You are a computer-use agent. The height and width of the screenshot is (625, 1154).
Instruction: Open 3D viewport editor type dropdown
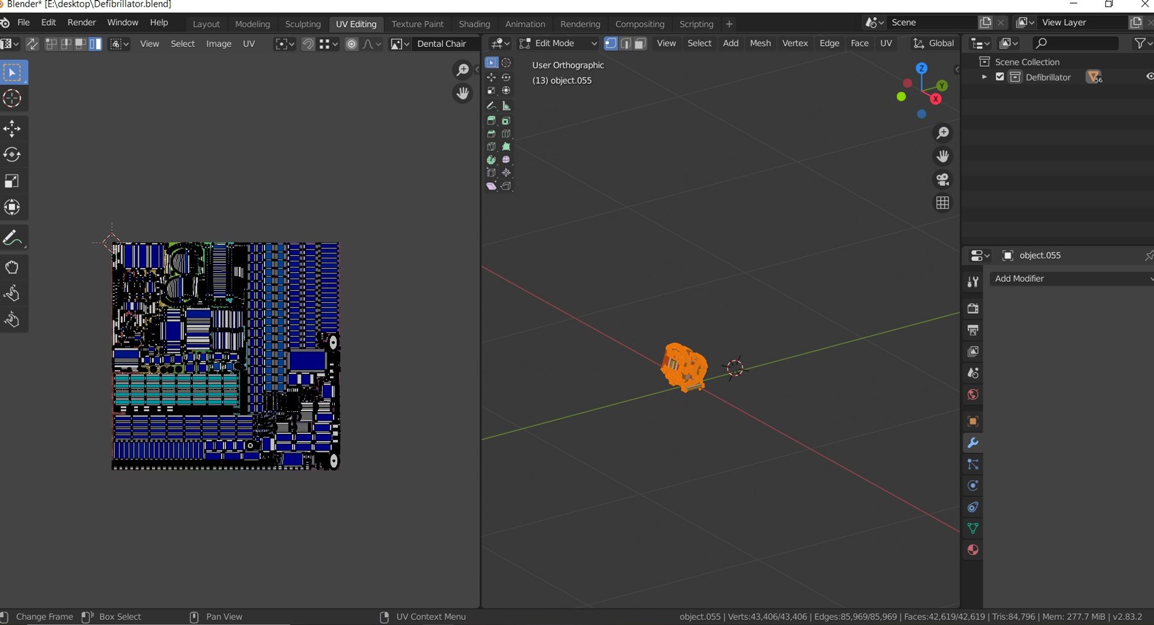[499, 43]
